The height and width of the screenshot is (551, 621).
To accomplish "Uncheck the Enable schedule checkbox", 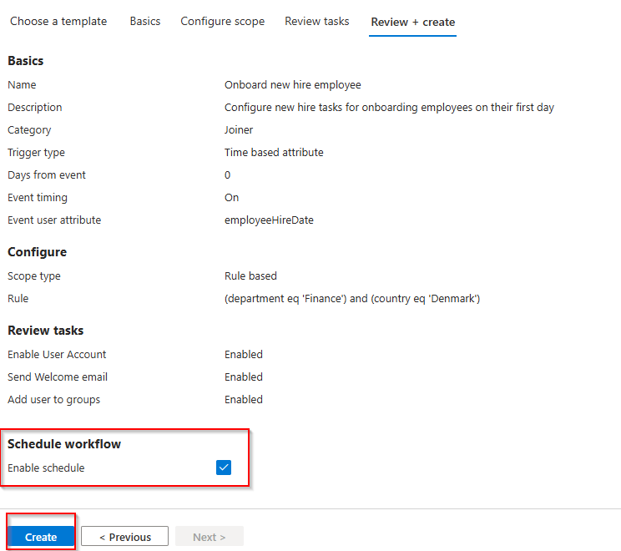I will point(224,468).
